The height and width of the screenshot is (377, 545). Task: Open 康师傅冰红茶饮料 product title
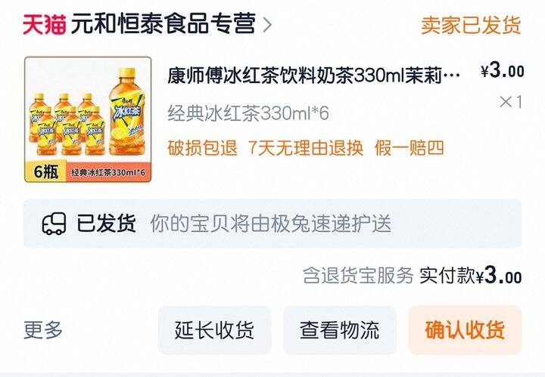pos(313,75)
